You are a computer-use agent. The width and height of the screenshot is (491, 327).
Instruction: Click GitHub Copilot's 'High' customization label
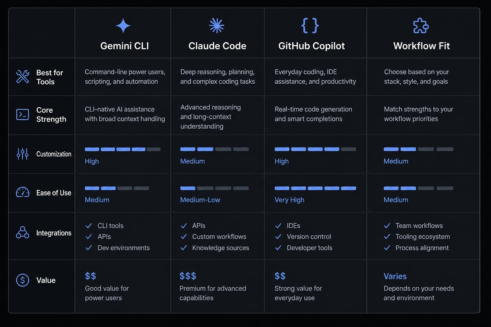(282, 161)
